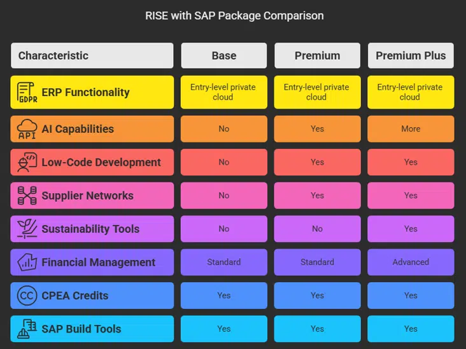Click Premium Yes cell for Low-Code Development
Screen dimensions: 466x349
318,162
